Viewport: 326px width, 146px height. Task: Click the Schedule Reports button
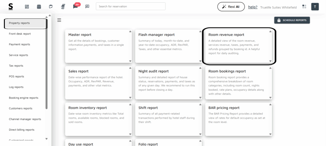[292, 20]
